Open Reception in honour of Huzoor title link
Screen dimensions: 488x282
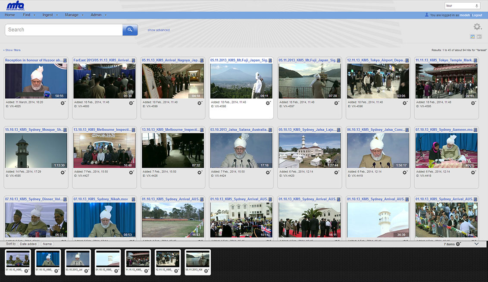[x=34, y=60]
